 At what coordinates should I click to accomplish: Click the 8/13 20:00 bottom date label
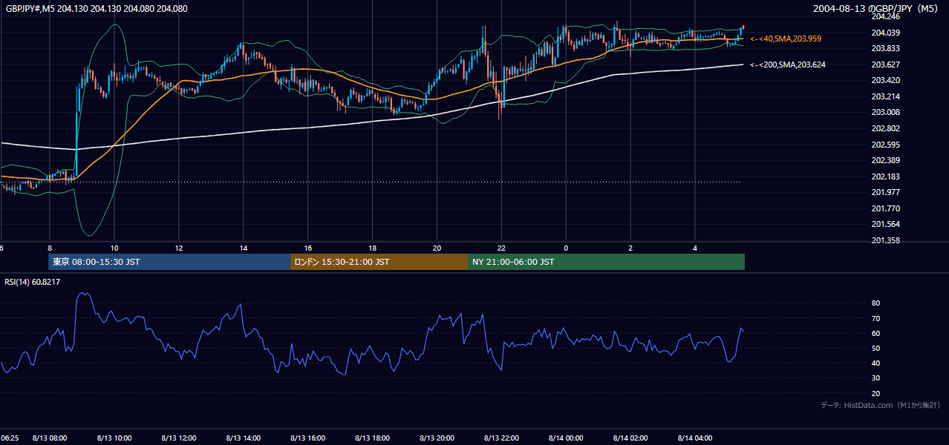click(x=437, y=438)
